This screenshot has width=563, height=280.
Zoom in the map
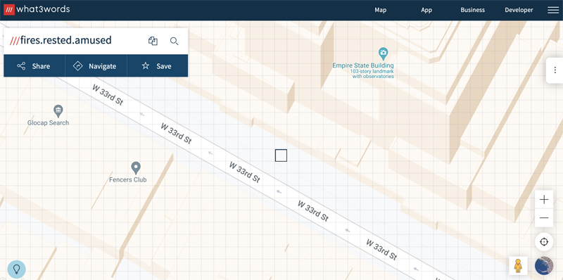[x=544, y=200]
